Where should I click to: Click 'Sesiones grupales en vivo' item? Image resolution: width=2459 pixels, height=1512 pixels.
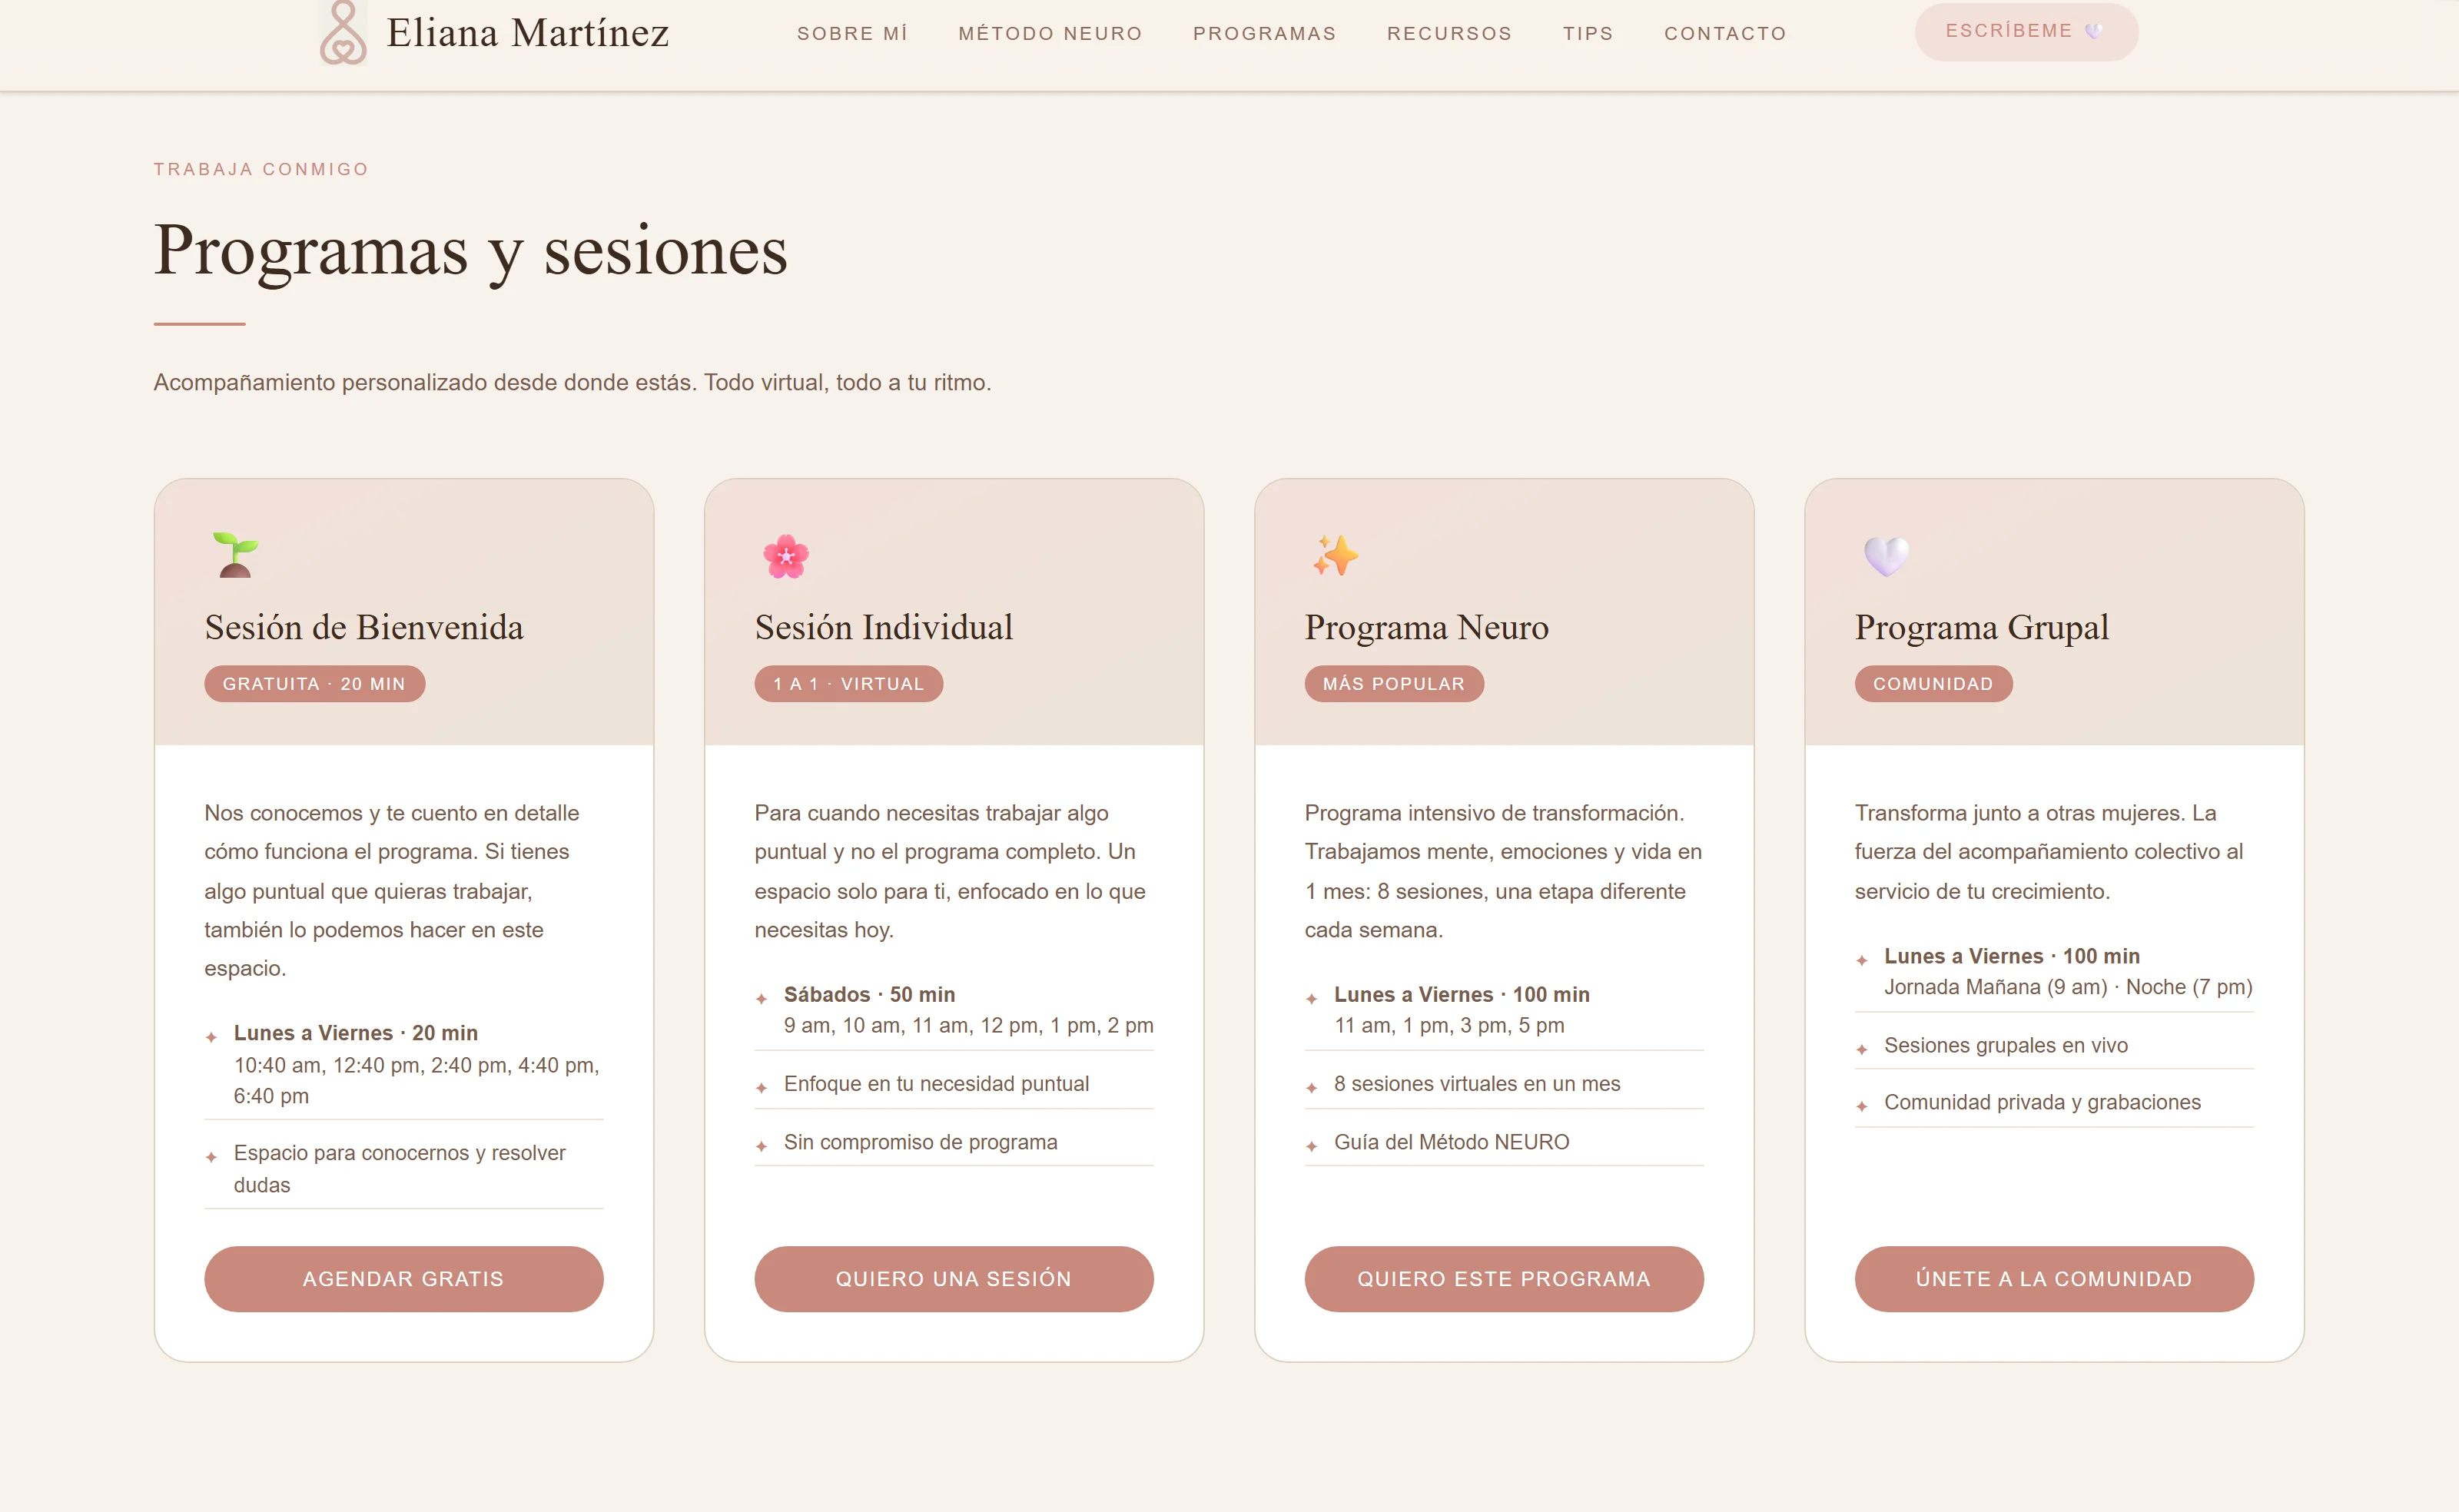(x=2006, y=1045)
